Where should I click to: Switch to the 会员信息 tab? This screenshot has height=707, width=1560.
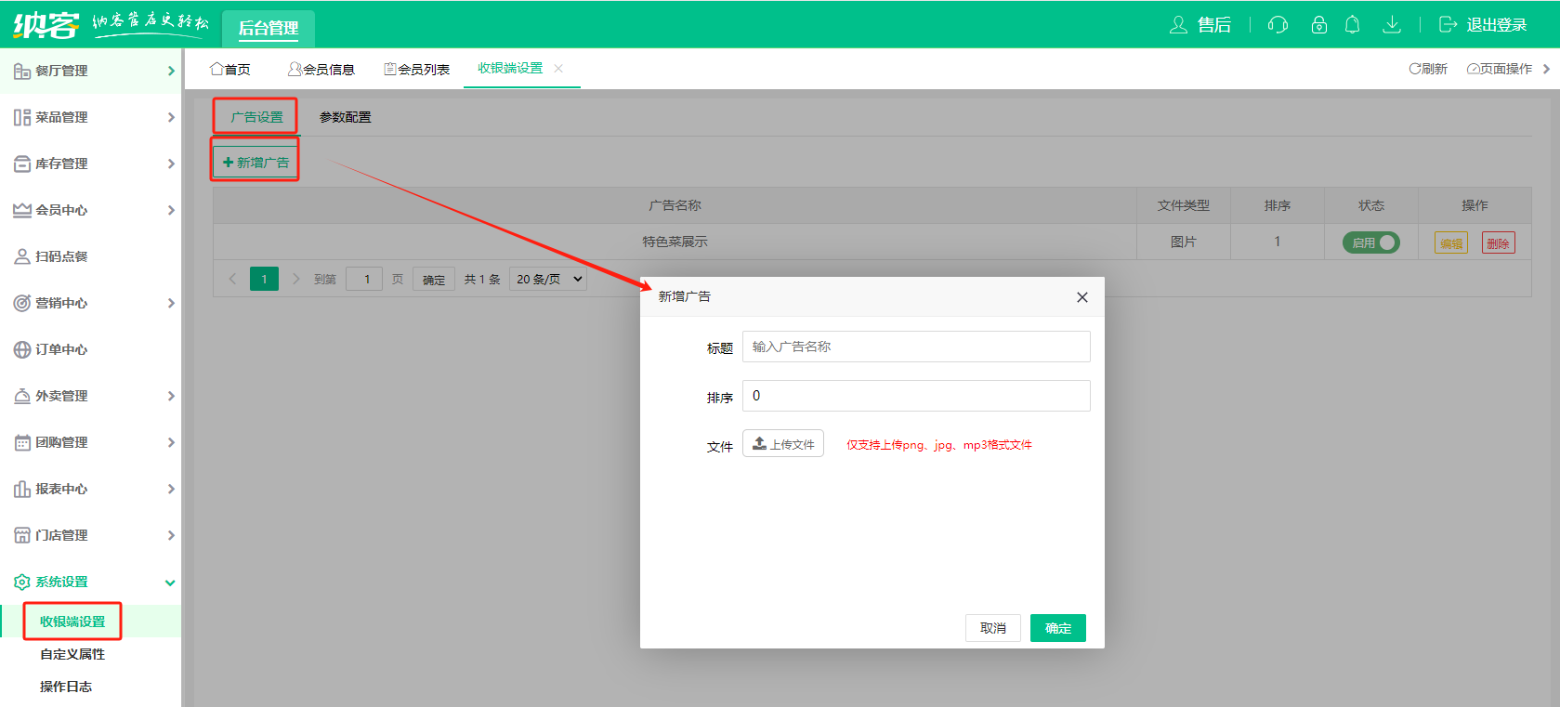tap(321, 70)
